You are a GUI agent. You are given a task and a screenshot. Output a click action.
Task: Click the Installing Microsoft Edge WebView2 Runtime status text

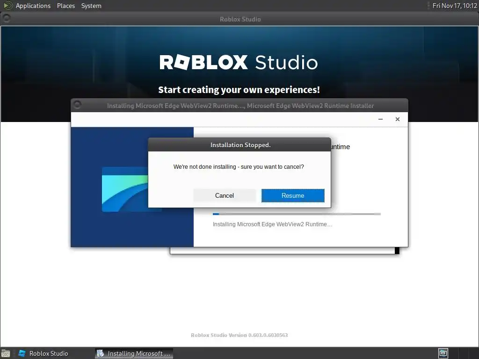point(273,224)
